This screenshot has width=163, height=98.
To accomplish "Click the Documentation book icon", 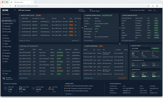I will point(3,71).
